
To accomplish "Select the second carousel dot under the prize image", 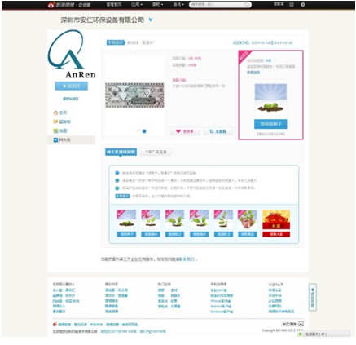I will pos(144,131).
